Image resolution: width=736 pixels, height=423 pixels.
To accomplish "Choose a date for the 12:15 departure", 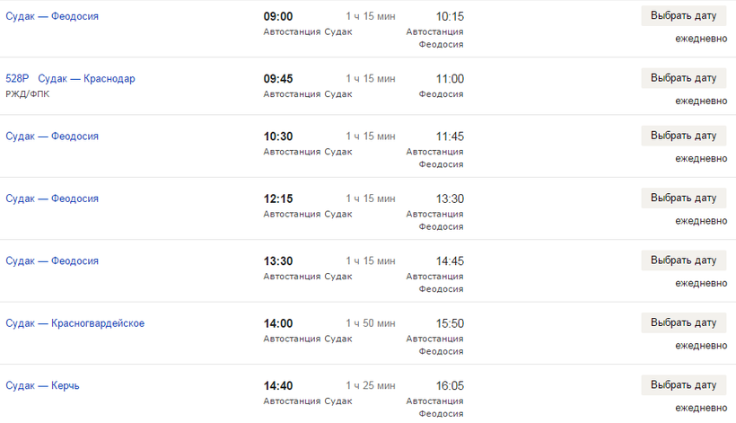I will [x=683, y=198].
